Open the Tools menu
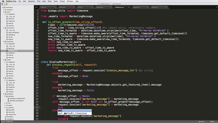Image resolution: width=218 pixels, height=123 pixels. coord(56,1)
